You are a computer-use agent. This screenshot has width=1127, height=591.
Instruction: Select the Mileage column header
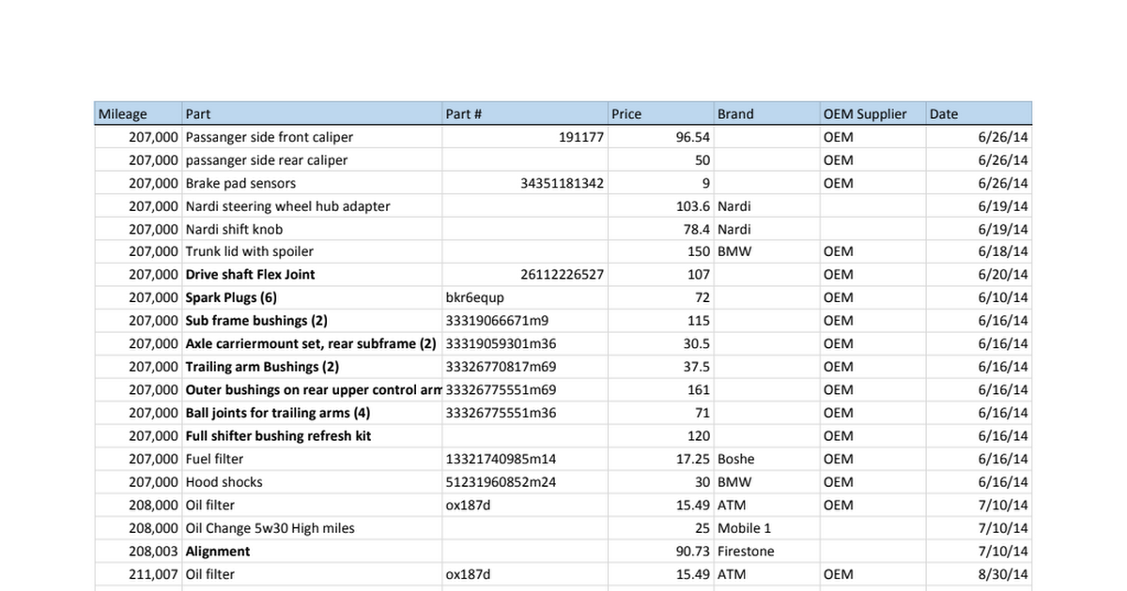(138, 114)
